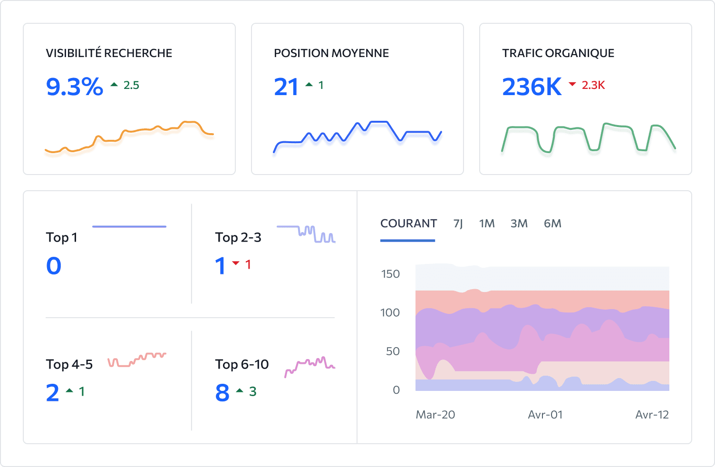Click the Top 2-3 sparkline chart

click(306, 234)
